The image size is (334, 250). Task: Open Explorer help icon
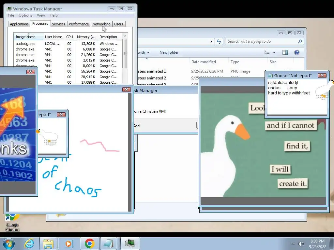pos(297,52)
